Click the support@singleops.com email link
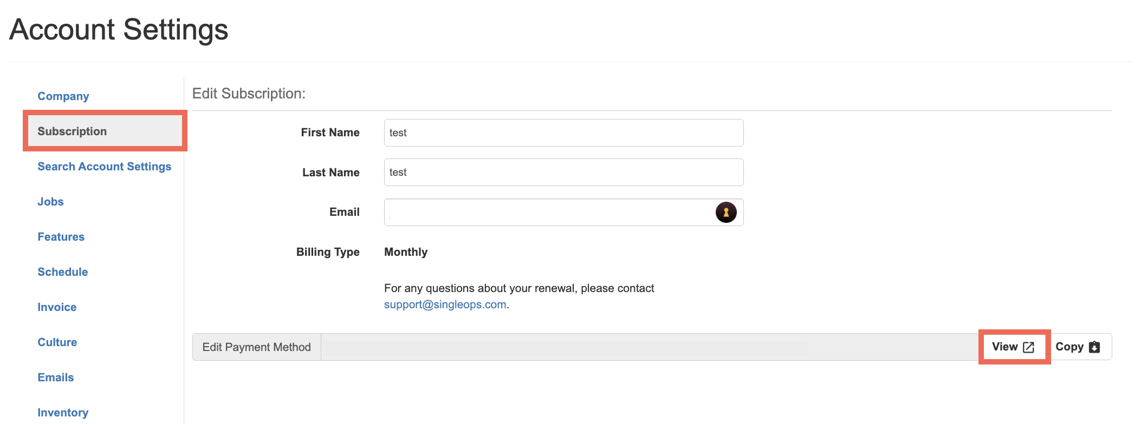The height and width of the screenshot is (424, 1141). pos(445,304)
